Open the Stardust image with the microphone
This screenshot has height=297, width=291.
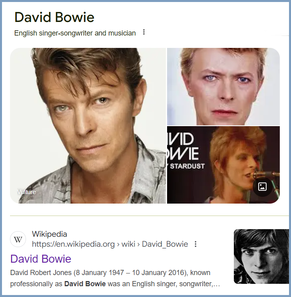[x=223, y=165]
